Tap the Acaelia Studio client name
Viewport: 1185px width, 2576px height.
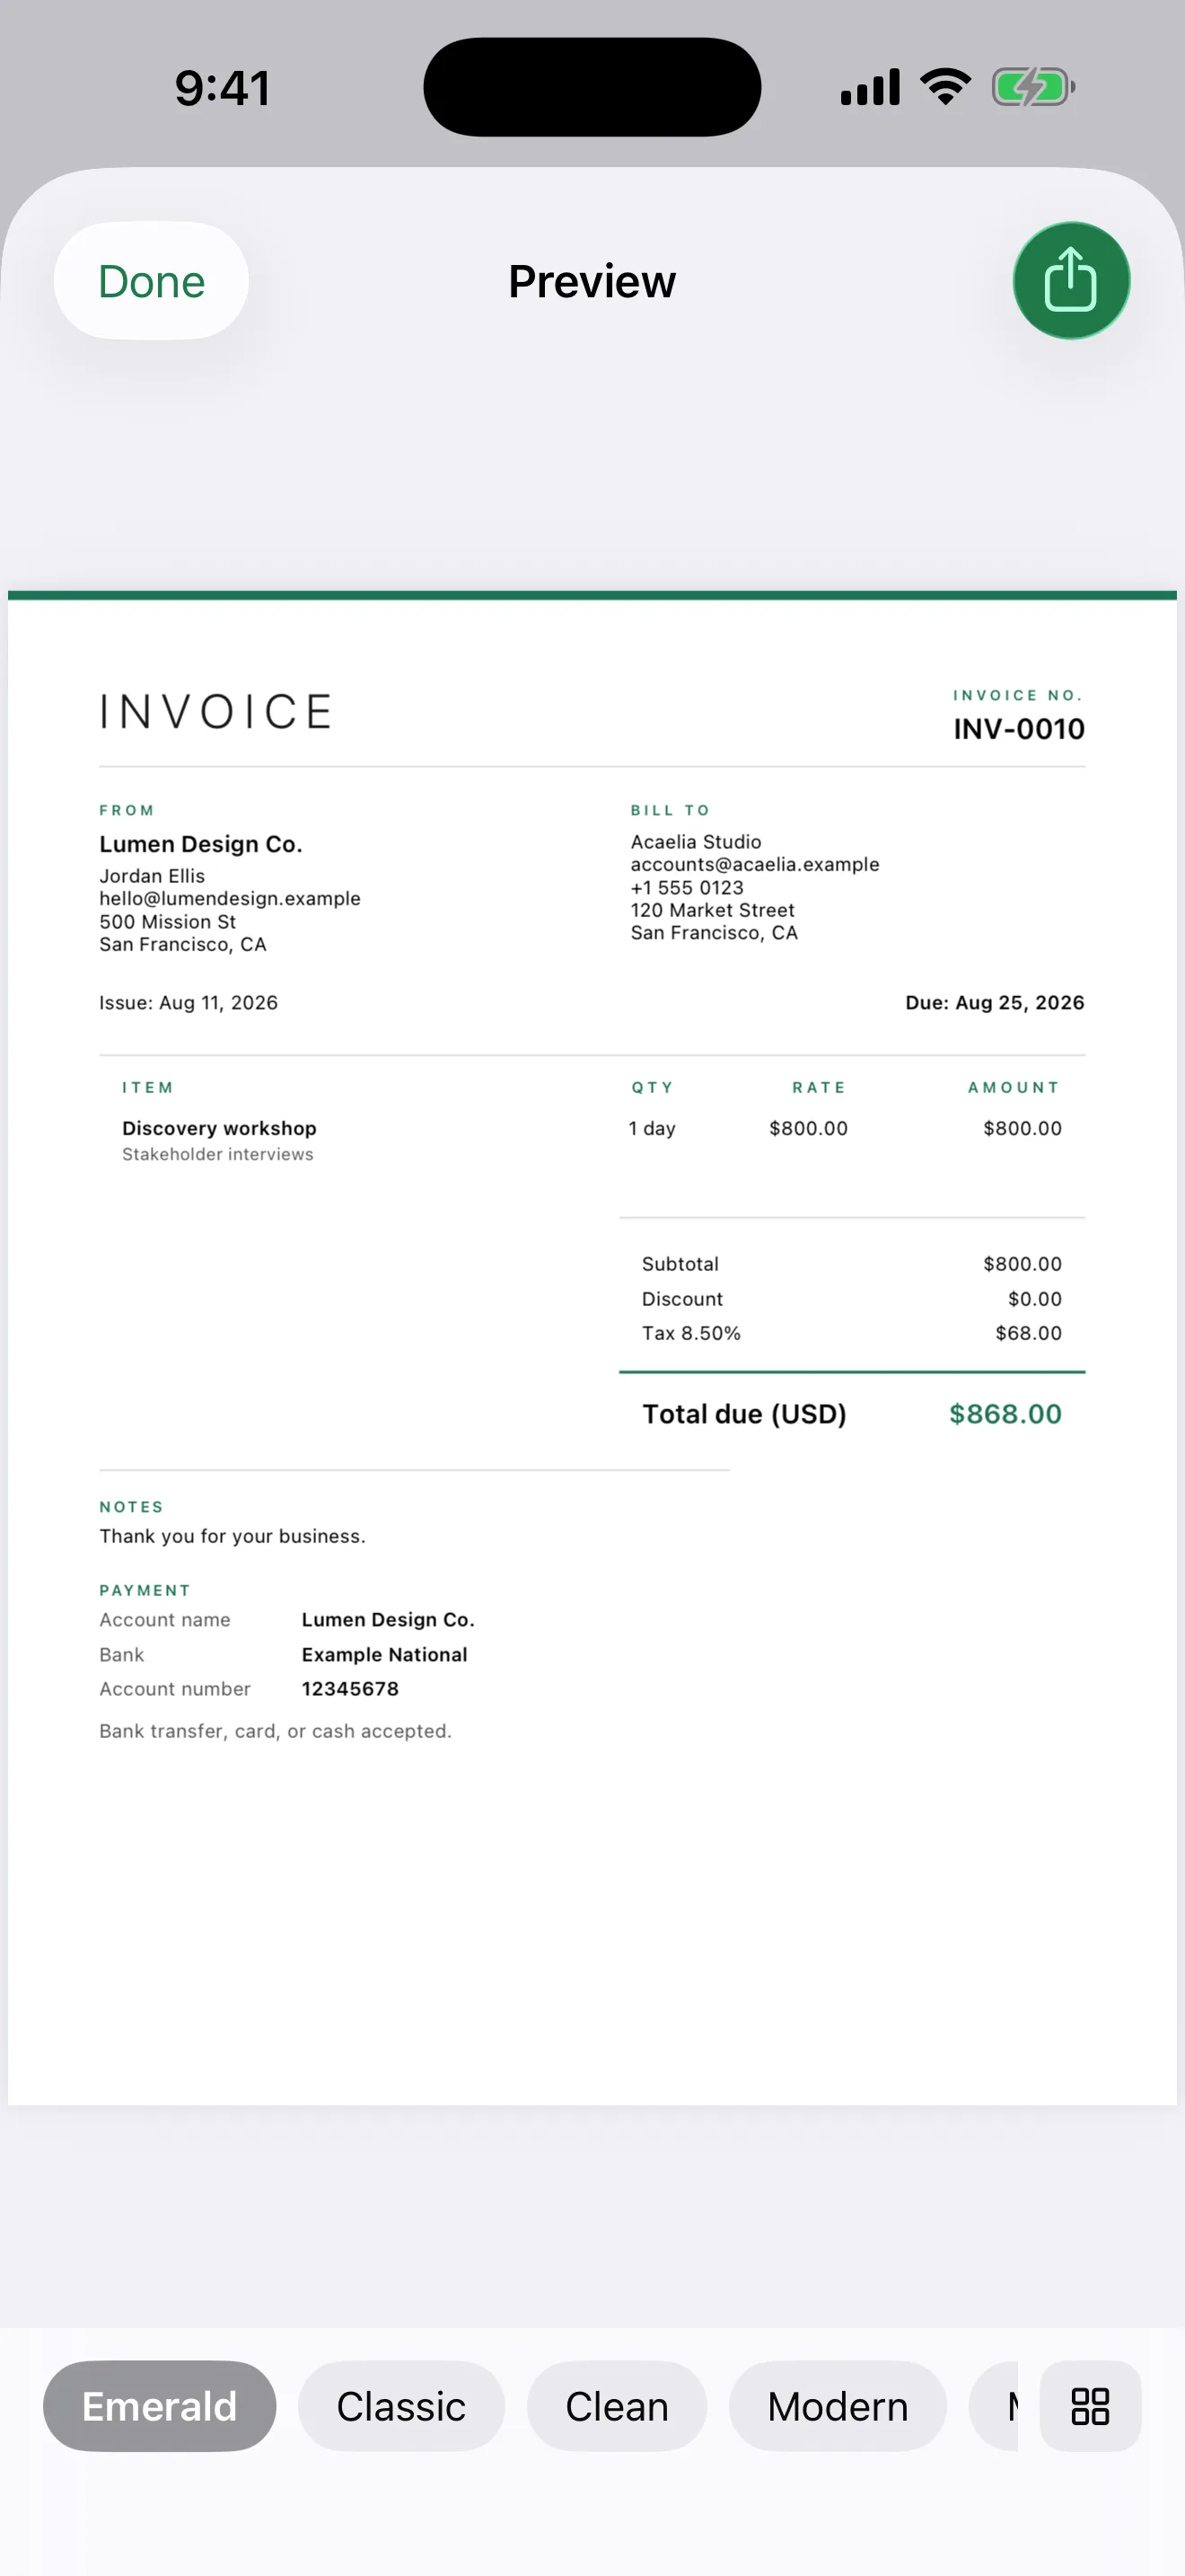point(697,842)
